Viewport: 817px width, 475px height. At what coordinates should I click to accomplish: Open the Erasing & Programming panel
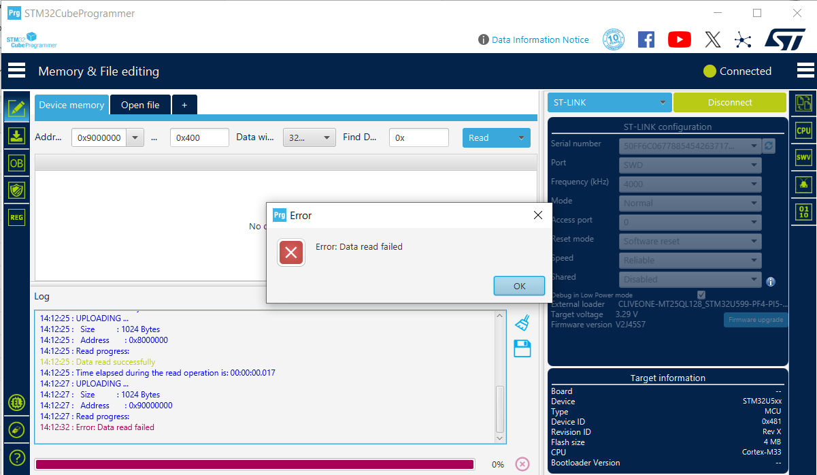[16, 135]
